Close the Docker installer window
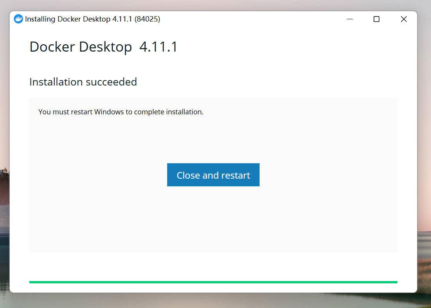The image size is (431, 308). click(x=404, y=19)
